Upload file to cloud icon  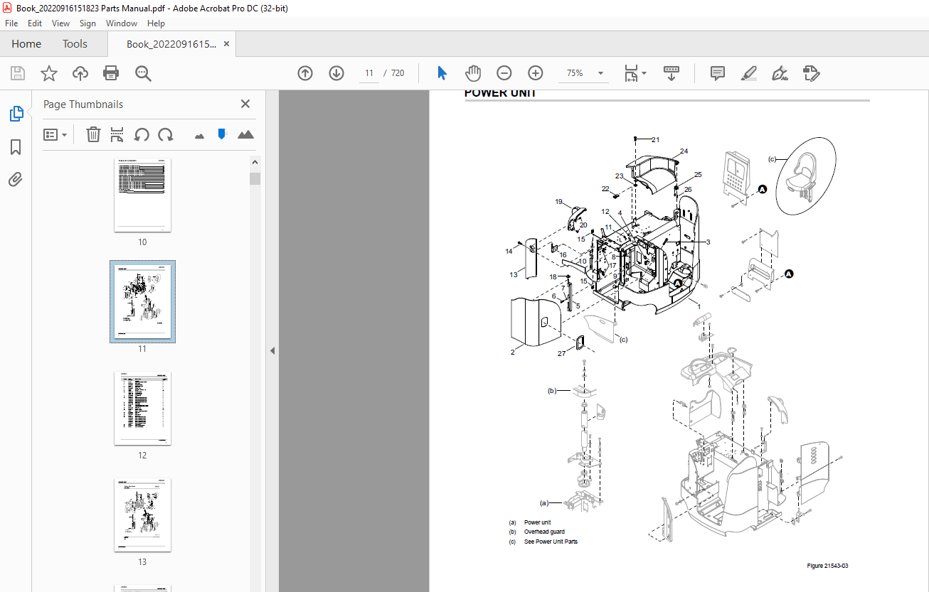click(x=80, y=73)
